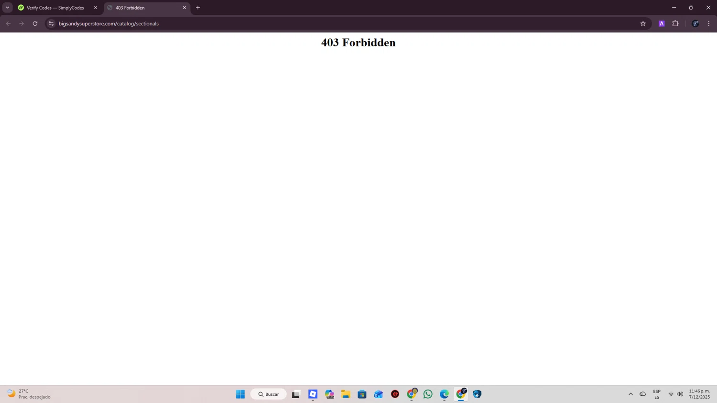
Task: Minimize the Chrome window
Action: (674, 8)
